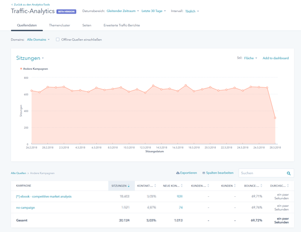Switch to the Seiten tab
This screenshot has width=301, height=232.
(87, 25)
